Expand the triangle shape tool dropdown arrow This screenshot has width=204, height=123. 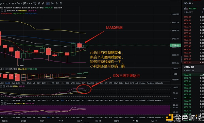pos(10,4)
